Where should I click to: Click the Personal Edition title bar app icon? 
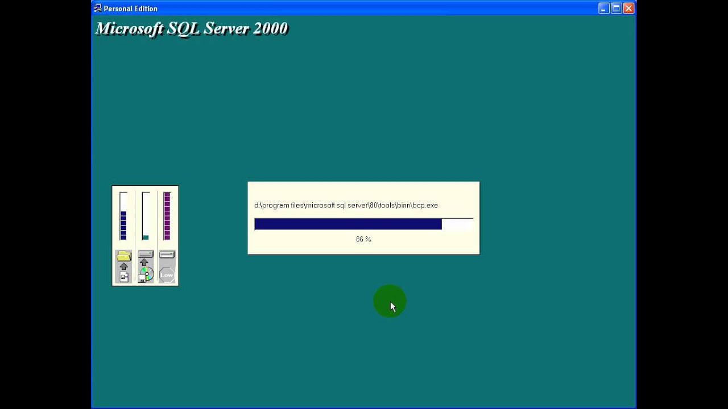pos(97,8)
